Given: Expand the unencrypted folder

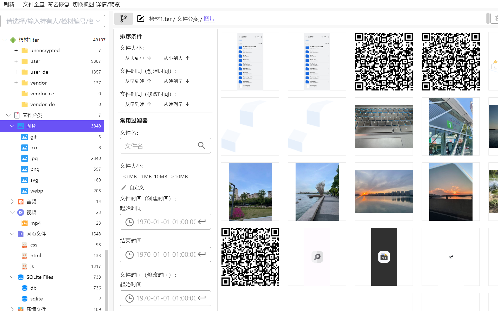Looking at the screenshot, I should pos(16,50).
